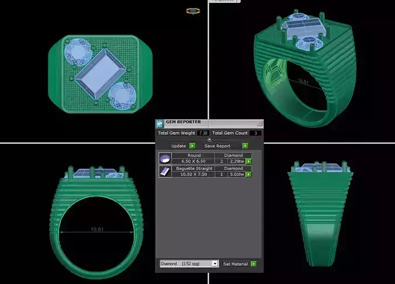395x284 pixels.
Task: Click green arrow beside 5.01tw
Action: pyautogui.click(x=248, y=174)
